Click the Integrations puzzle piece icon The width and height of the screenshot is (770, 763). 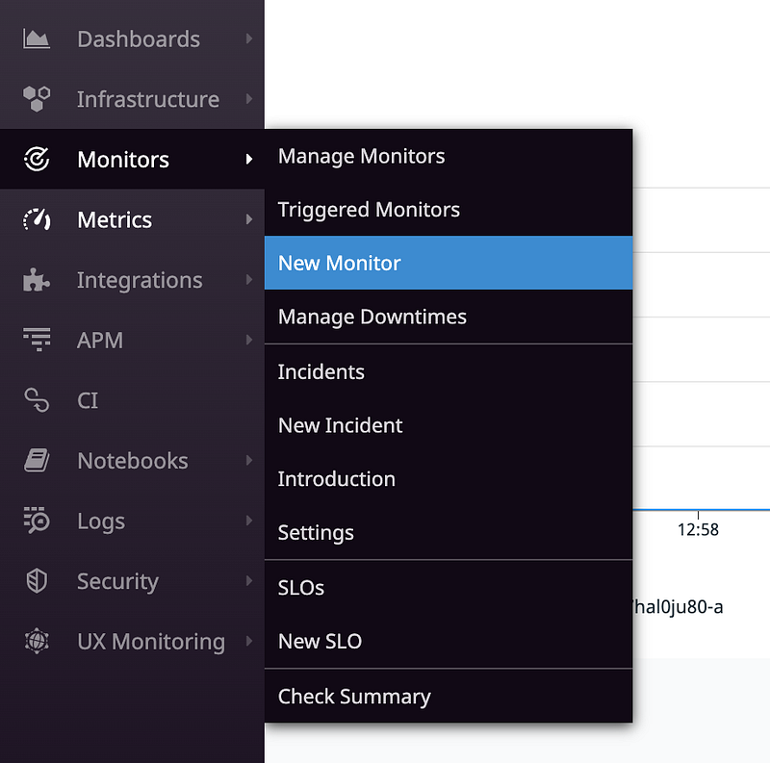click(x=37, y=280)
